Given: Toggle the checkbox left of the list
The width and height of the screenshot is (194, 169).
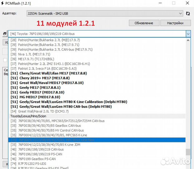Looking at the screenshot, I should pyautogui.click(x=5, y=60).
